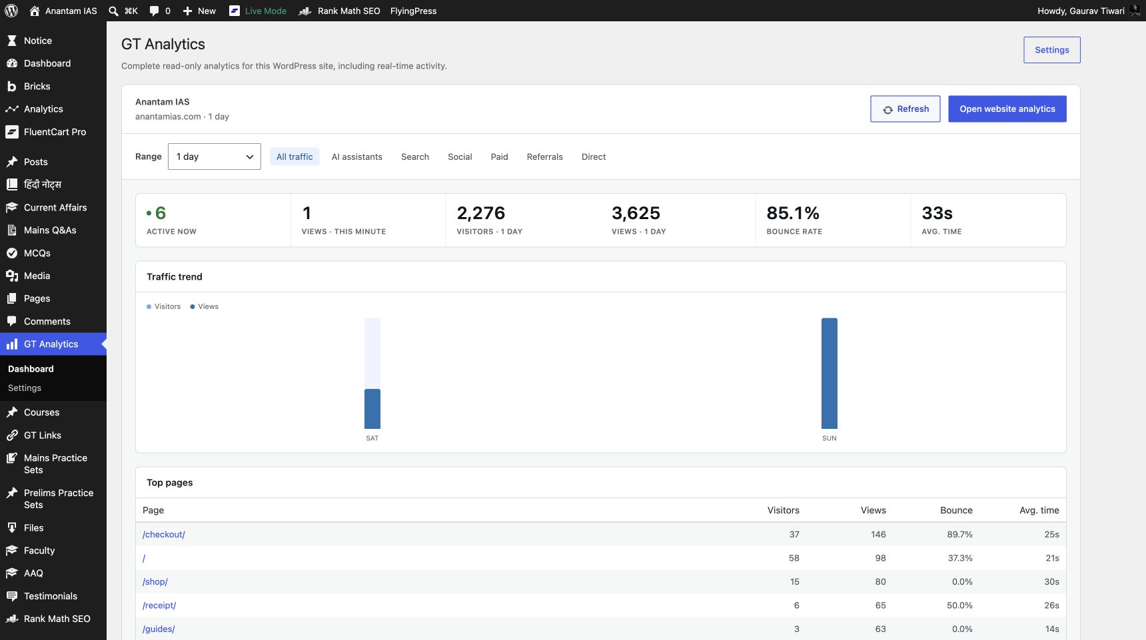Click the search magnifier icon in admin bar
This screenshot has height=640, width=1146.
coord(113,11)
